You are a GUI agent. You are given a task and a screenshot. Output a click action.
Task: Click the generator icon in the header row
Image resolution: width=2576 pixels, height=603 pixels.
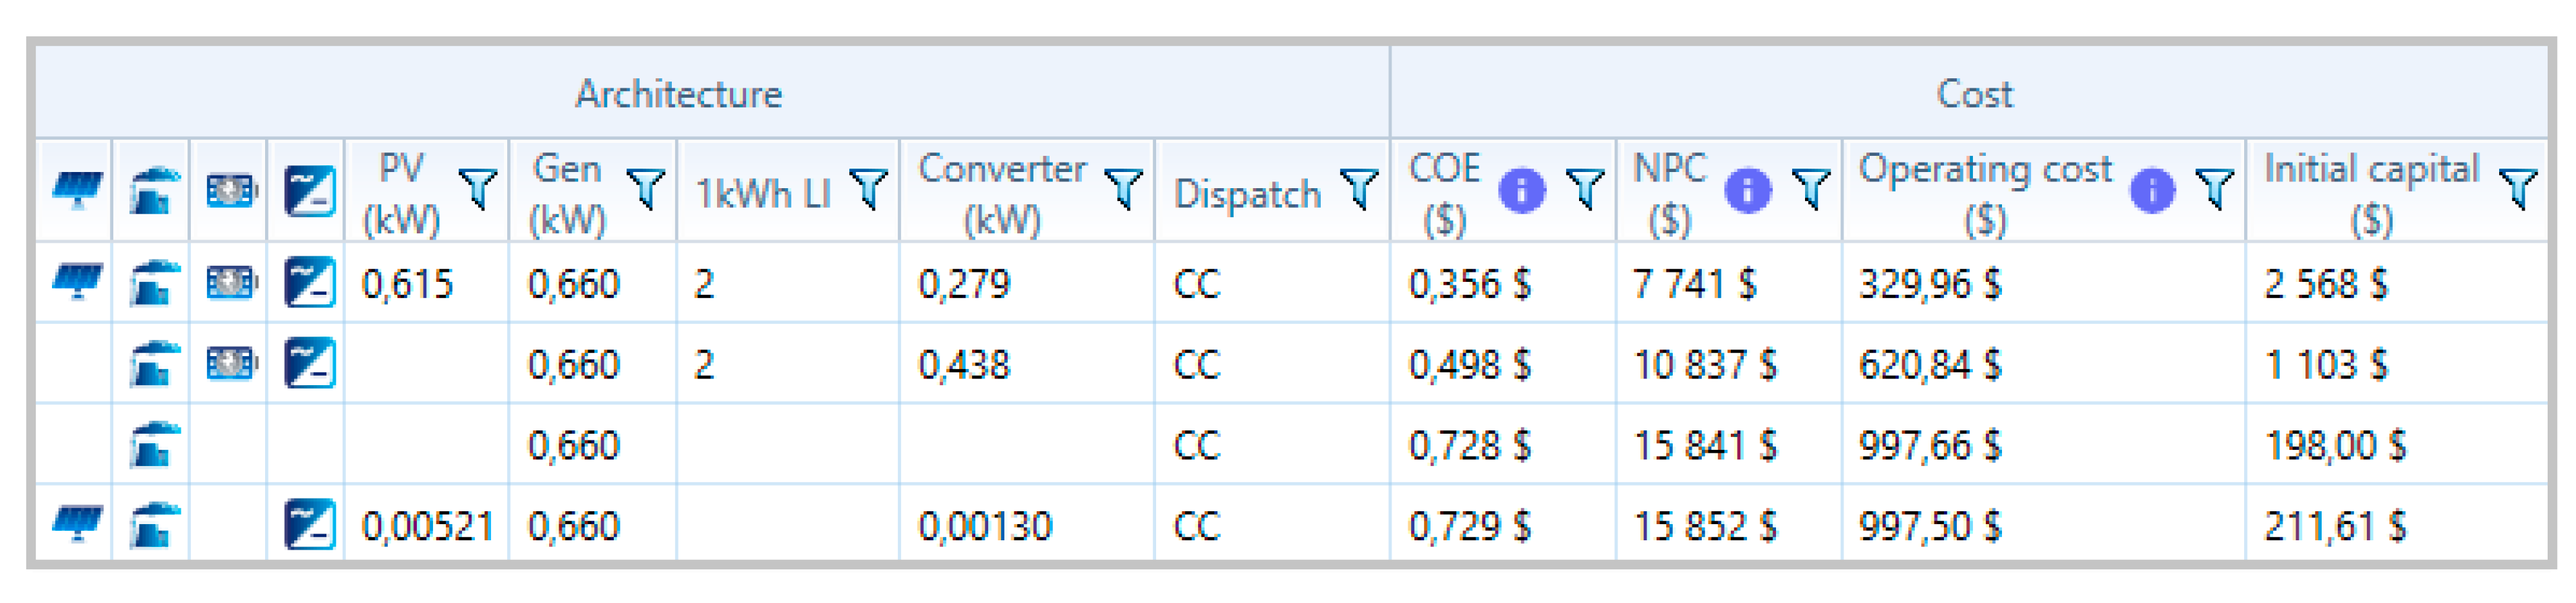[x=153, y=190]
